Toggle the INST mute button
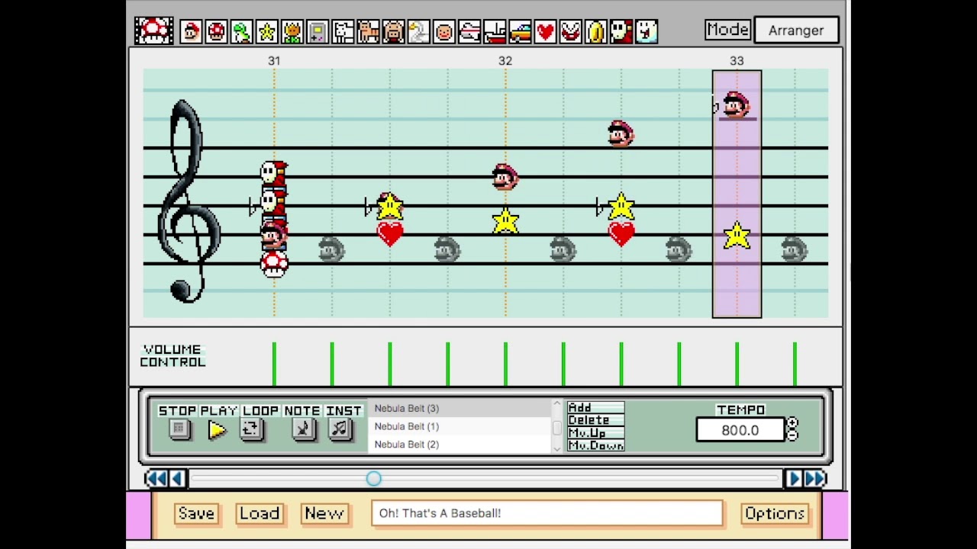Screen dimensions: 977x549 tap(340, 429)
